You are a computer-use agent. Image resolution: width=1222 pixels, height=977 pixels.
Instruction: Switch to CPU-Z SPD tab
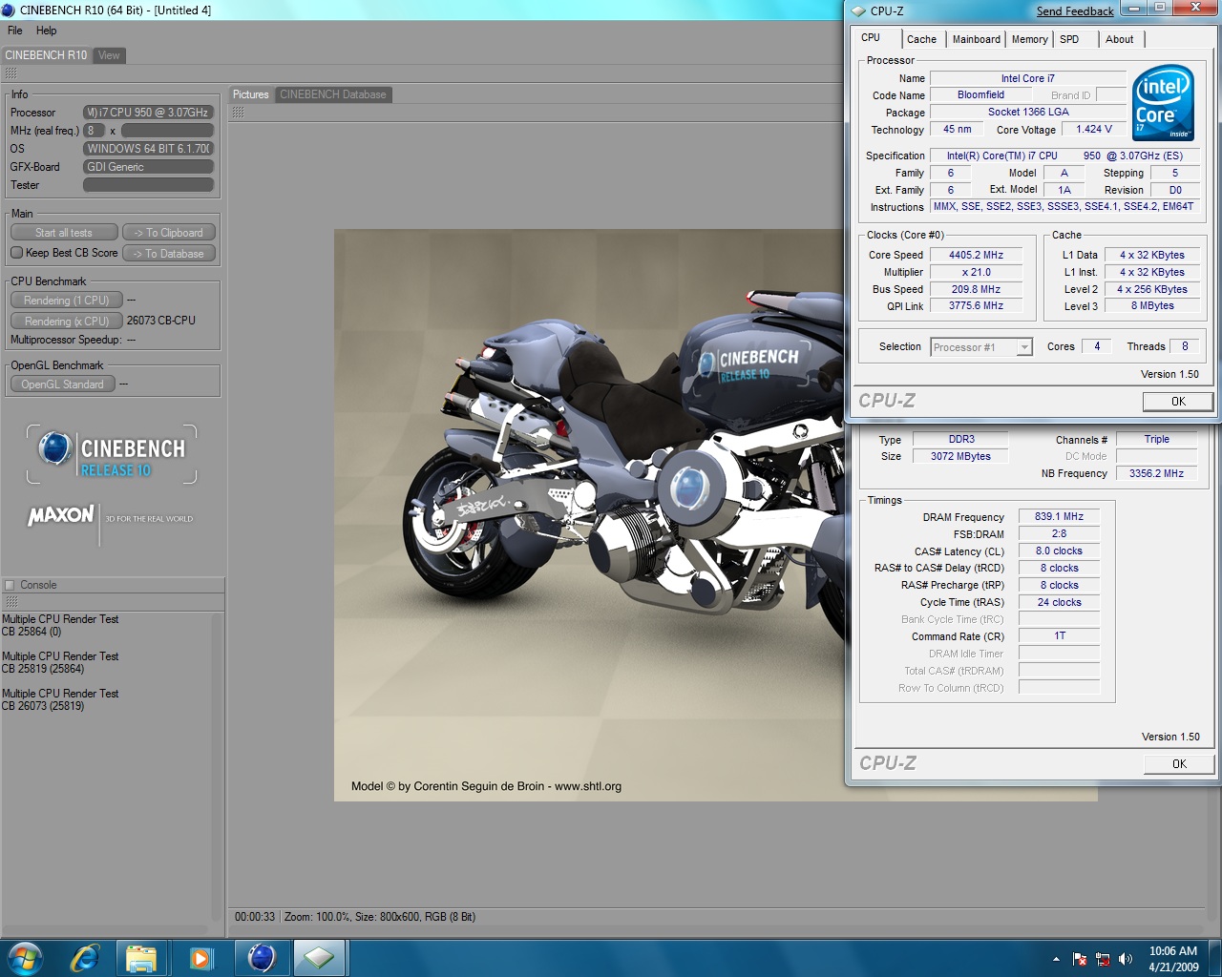(1069, 39)
